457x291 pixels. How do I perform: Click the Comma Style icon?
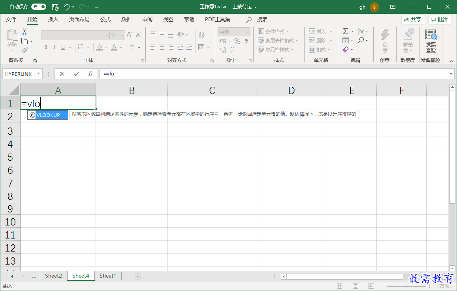(x=246, y=41)
